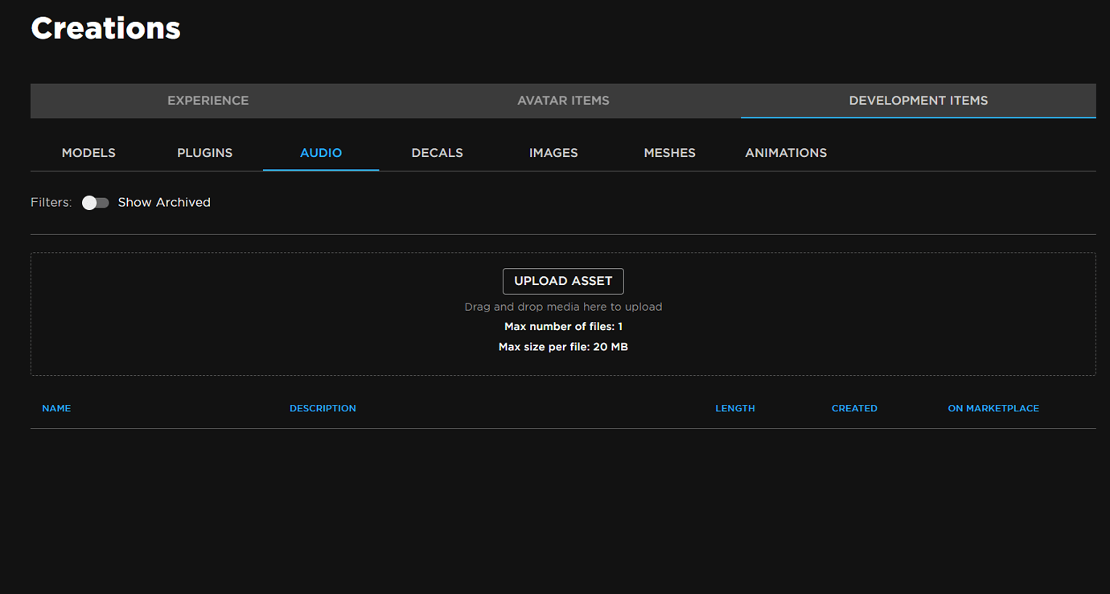Click the Creations page heading
The width and height of the screenshot is (1110, 594).
pyautogui.click(x=105, y=27)
